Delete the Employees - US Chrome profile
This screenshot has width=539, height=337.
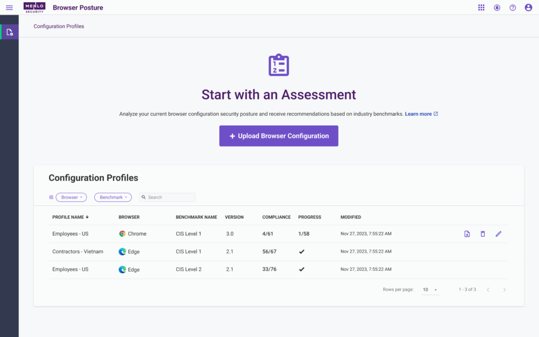point(483,234)
